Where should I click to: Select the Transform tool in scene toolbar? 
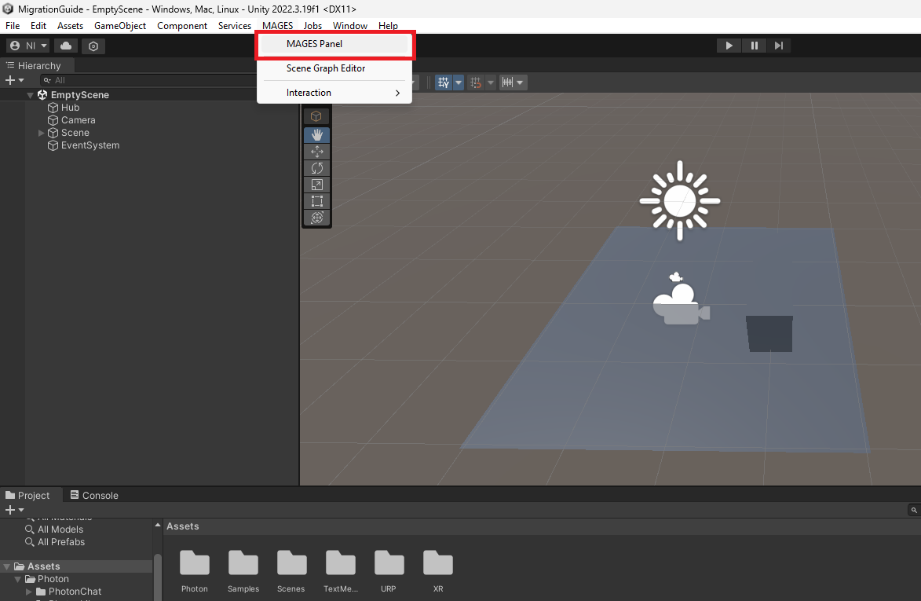coord(316,218)
